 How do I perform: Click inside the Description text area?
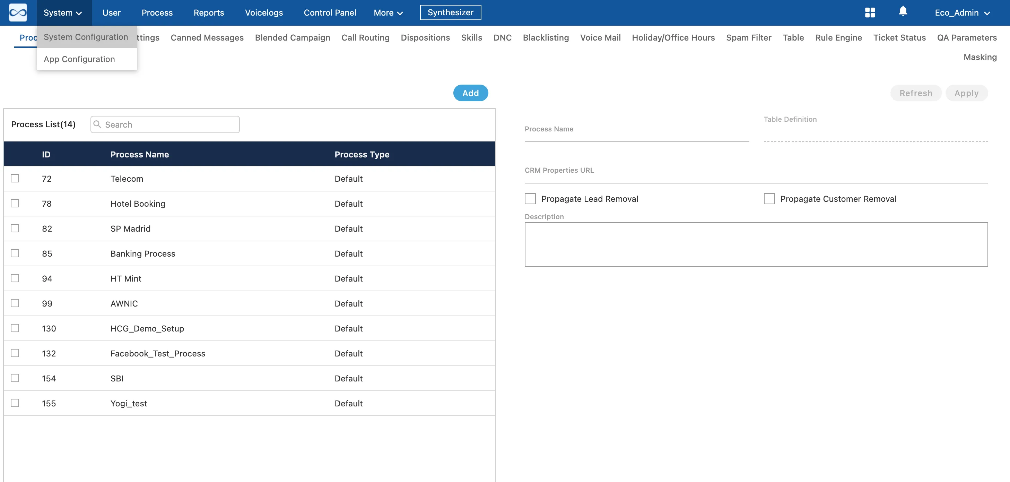click(756, 244)
